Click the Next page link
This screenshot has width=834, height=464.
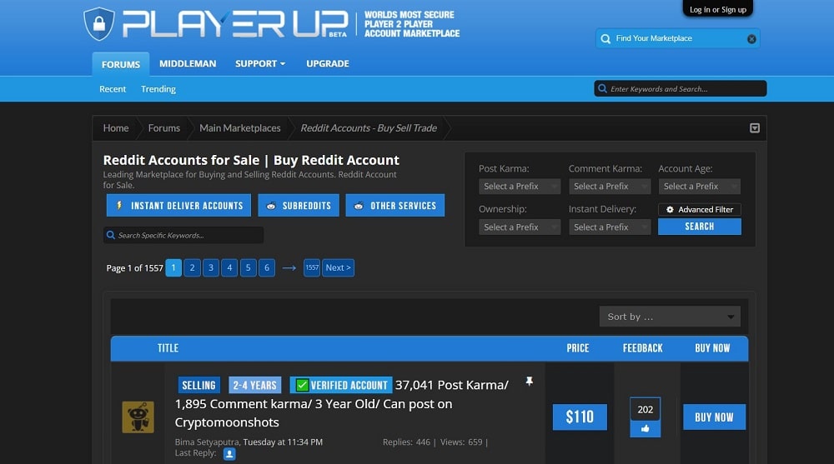339,268
